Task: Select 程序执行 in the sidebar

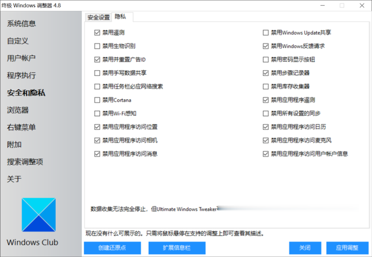Action: (x=22, y=75)
